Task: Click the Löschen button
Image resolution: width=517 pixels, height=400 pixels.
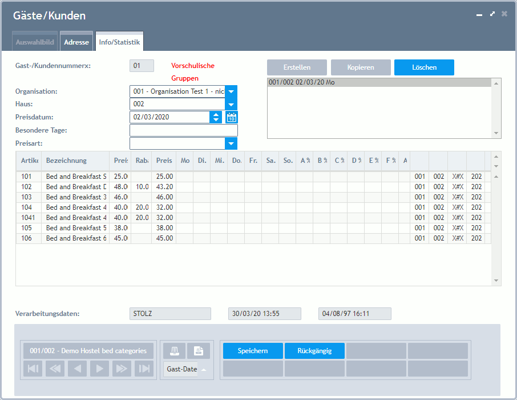Action: (x=425, y=67)
